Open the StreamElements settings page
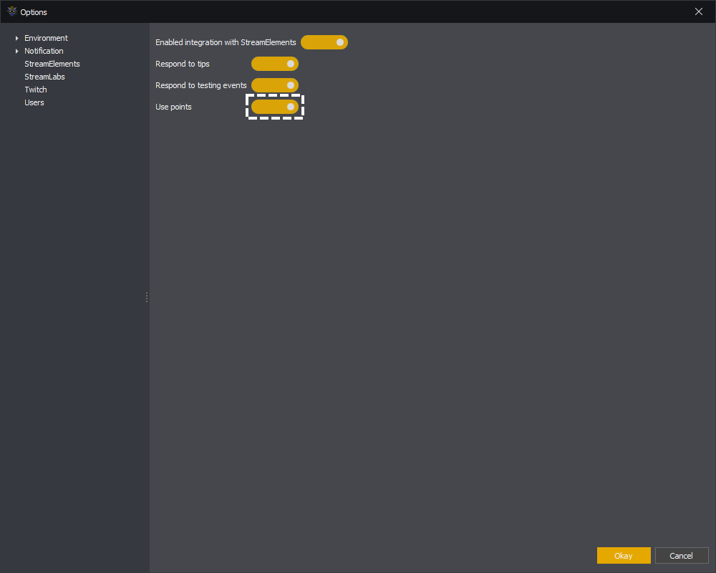716x573 pixels. point(52,64)
